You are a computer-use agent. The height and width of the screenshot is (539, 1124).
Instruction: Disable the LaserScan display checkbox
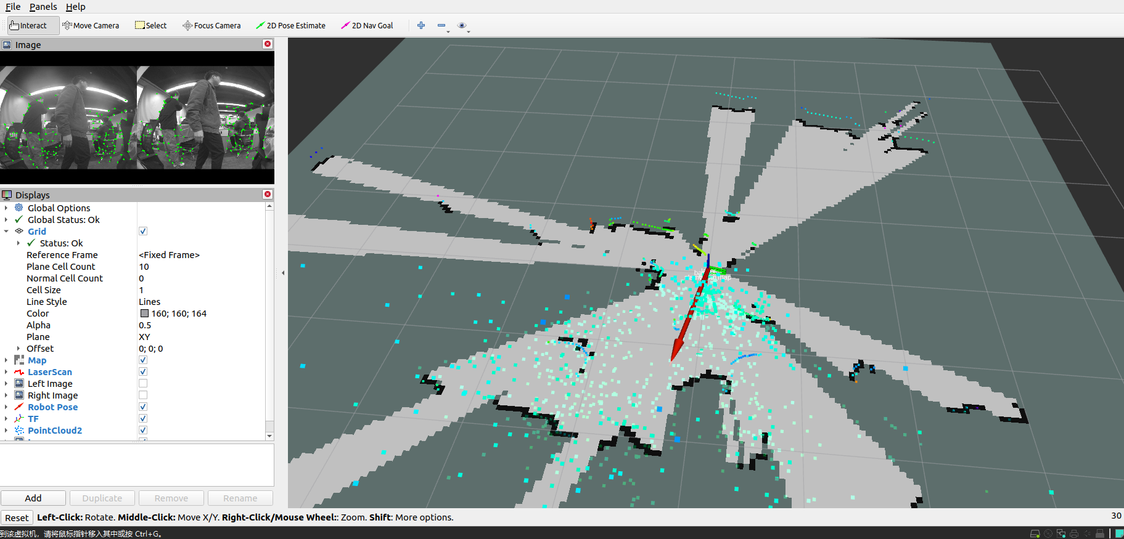click(x=143, y=371)
